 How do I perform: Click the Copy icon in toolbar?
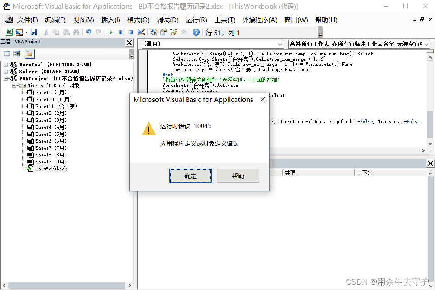(x=56, y=32)
